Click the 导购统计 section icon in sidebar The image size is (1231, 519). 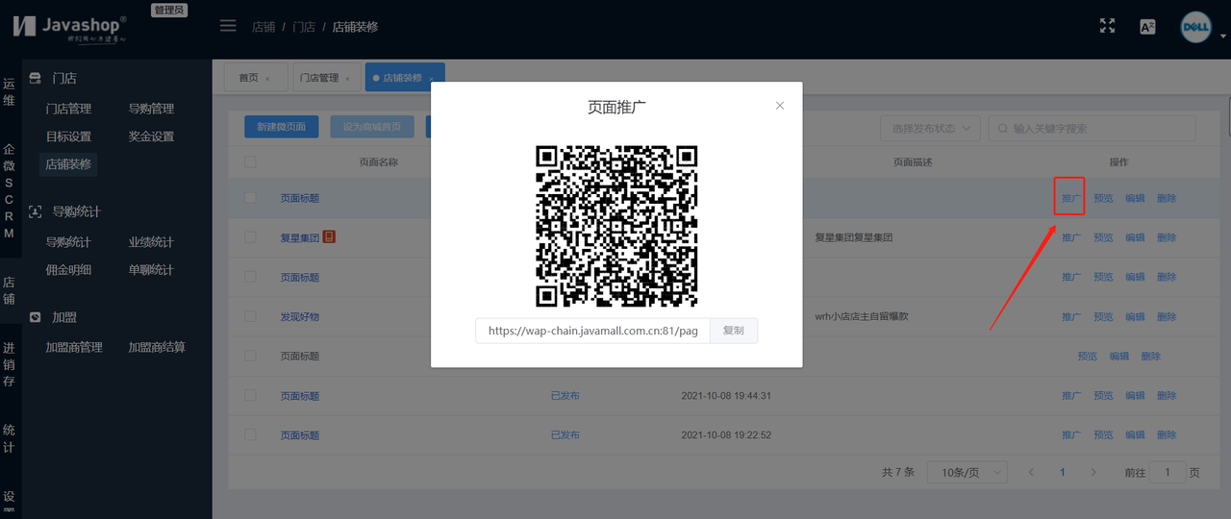pyautogui.click(x=36, y=211)
